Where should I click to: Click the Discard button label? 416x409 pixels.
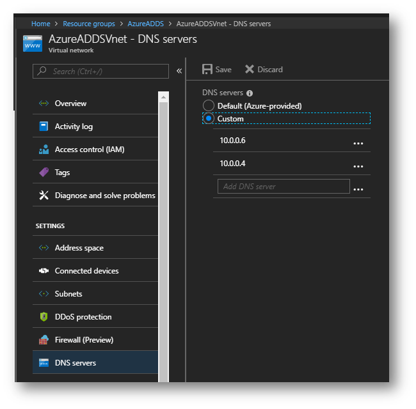[x=270, y=70]
